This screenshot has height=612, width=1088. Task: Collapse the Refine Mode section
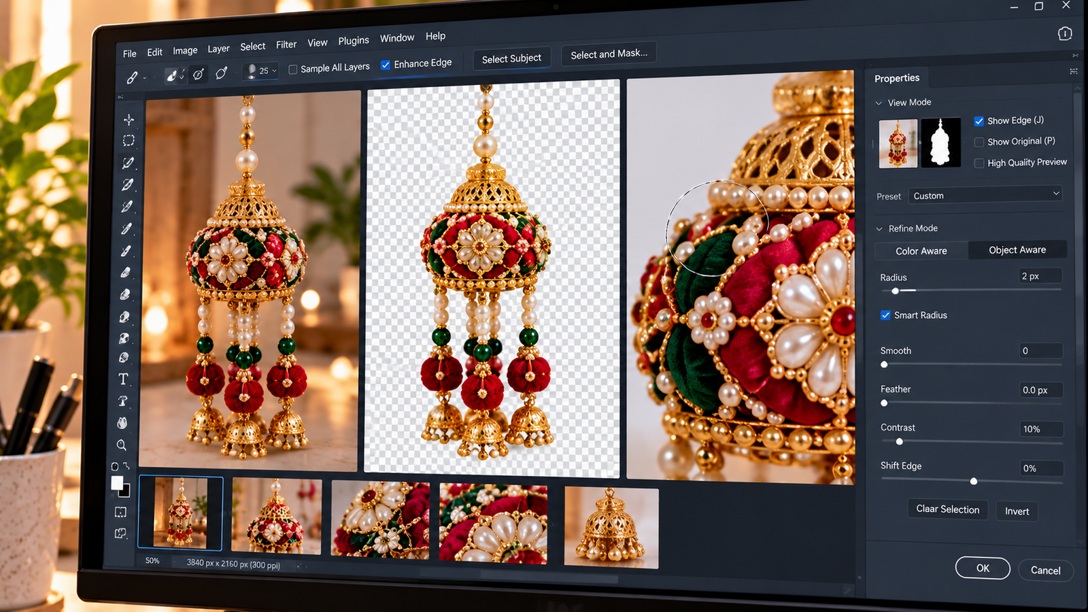[x=879, y=229]
